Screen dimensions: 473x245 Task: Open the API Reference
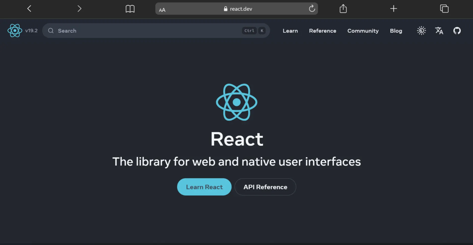tap(265, 187)
